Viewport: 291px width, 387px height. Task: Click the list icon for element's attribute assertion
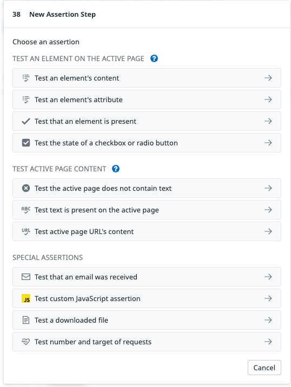(x=26, y=99)
